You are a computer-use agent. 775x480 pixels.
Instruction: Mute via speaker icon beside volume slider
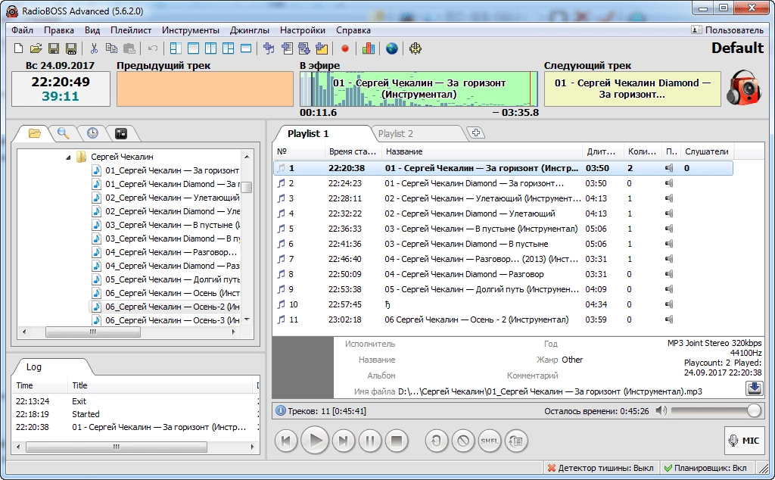(661, 411)
